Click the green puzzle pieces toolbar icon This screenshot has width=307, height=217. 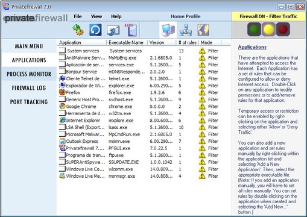point(78,30)
